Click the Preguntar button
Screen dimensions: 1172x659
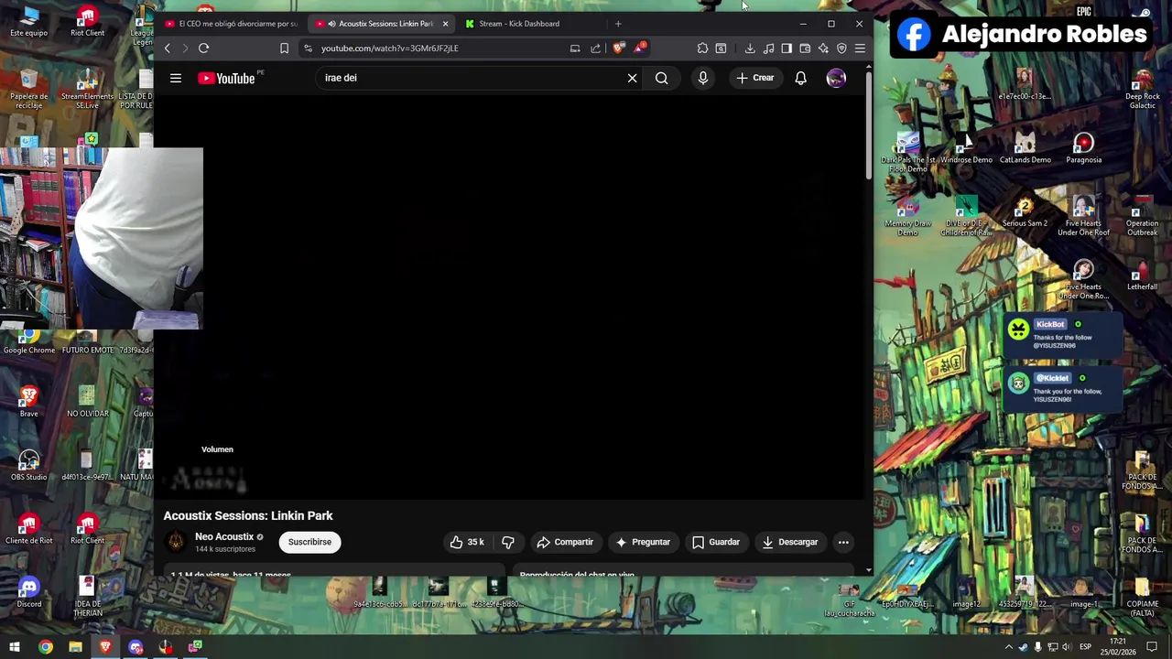[643, 542]
